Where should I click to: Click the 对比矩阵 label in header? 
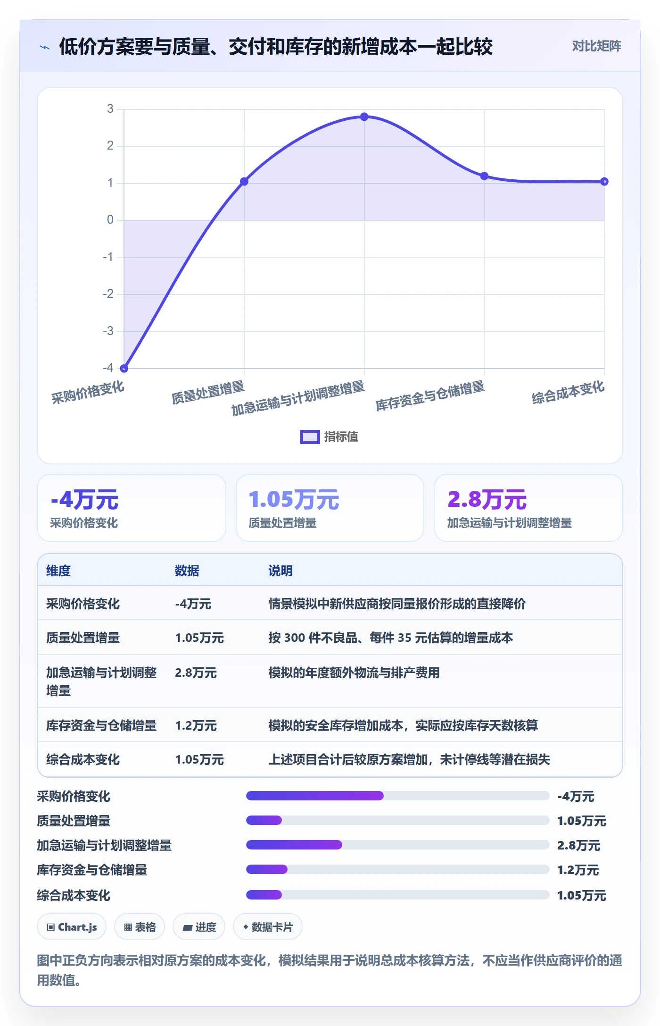pyautogui.click(x=596, y=46)
